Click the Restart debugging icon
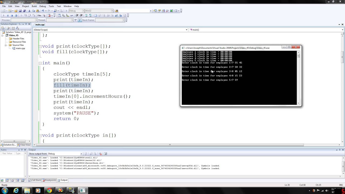345x194 pixels. point(16,15)
